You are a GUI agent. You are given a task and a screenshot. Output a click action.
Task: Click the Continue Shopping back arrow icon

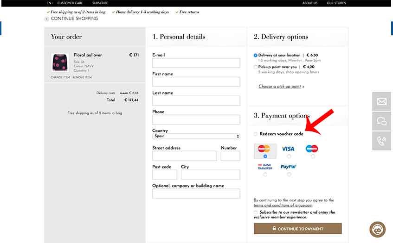point(47,19)
